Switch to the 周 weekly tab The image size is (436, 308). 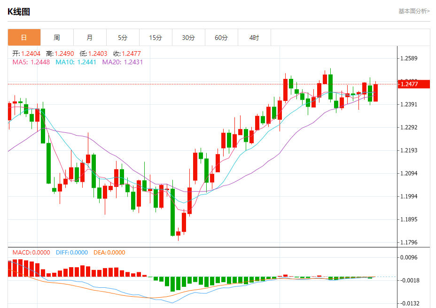[x=57, y=38]
